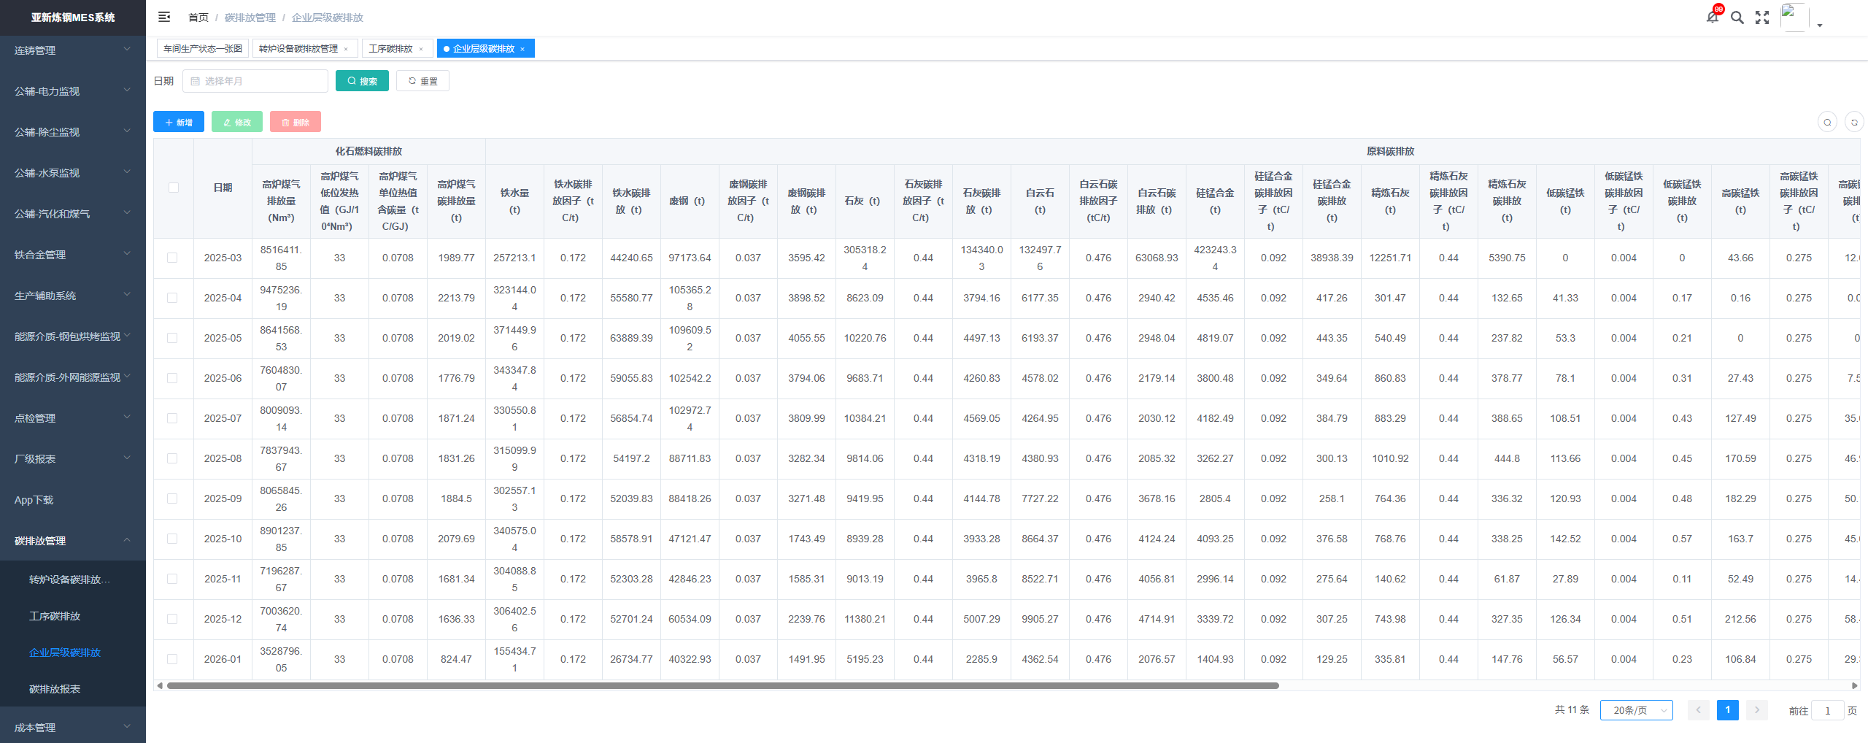The image size is (1868, 743).
Task: Toggle fullscreen mode icon
Action: [x=1762, y=18]
